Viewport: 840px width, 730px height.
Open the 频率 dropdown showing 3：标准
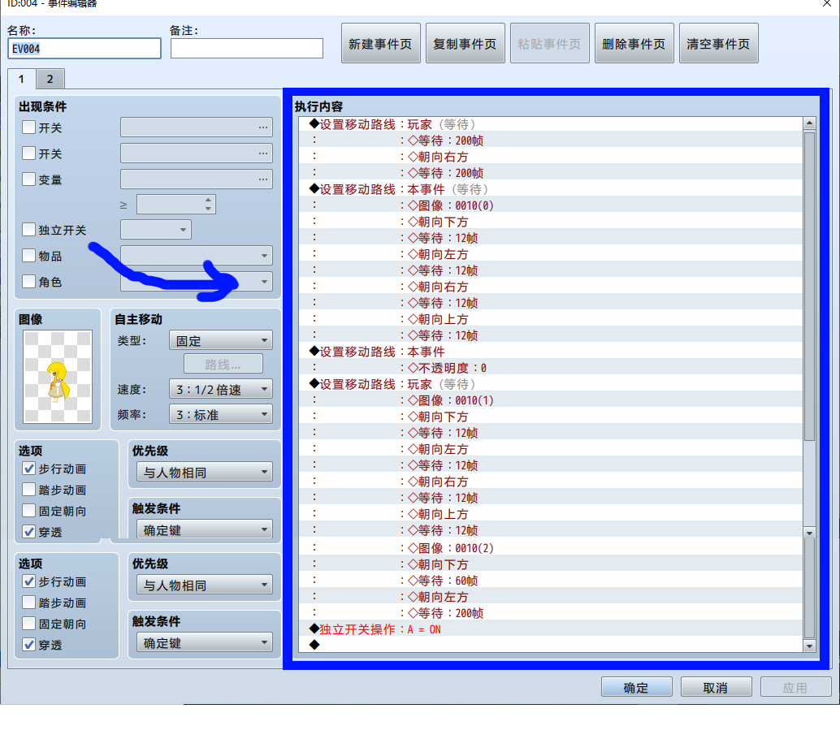pos(221,414)
